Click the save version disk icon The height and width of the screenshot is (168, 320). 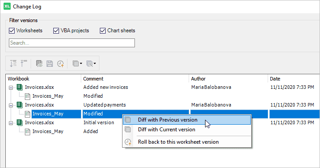click(x=50, y=64)
